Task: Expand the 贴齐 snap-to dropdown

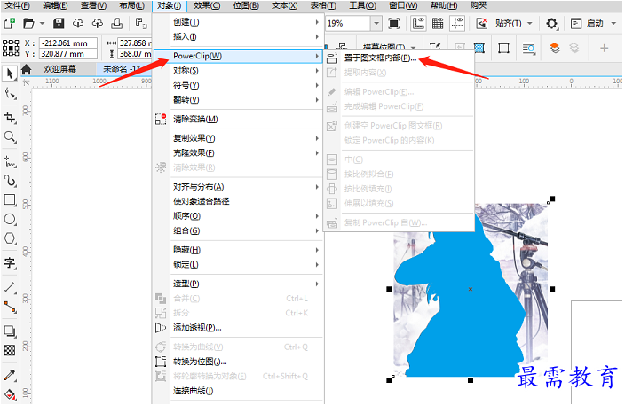Action: tap(530, 23)
